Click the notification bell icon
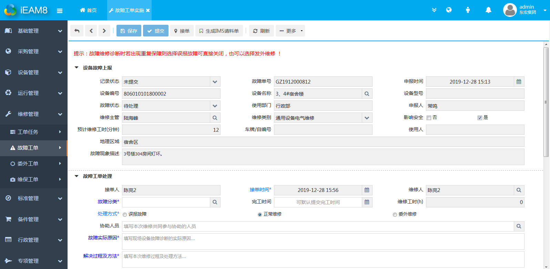This screenshot has height=269, width=550. click(x=488, y=10)
